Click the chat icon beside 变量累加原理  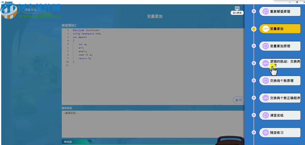click(x=265, y=46)
